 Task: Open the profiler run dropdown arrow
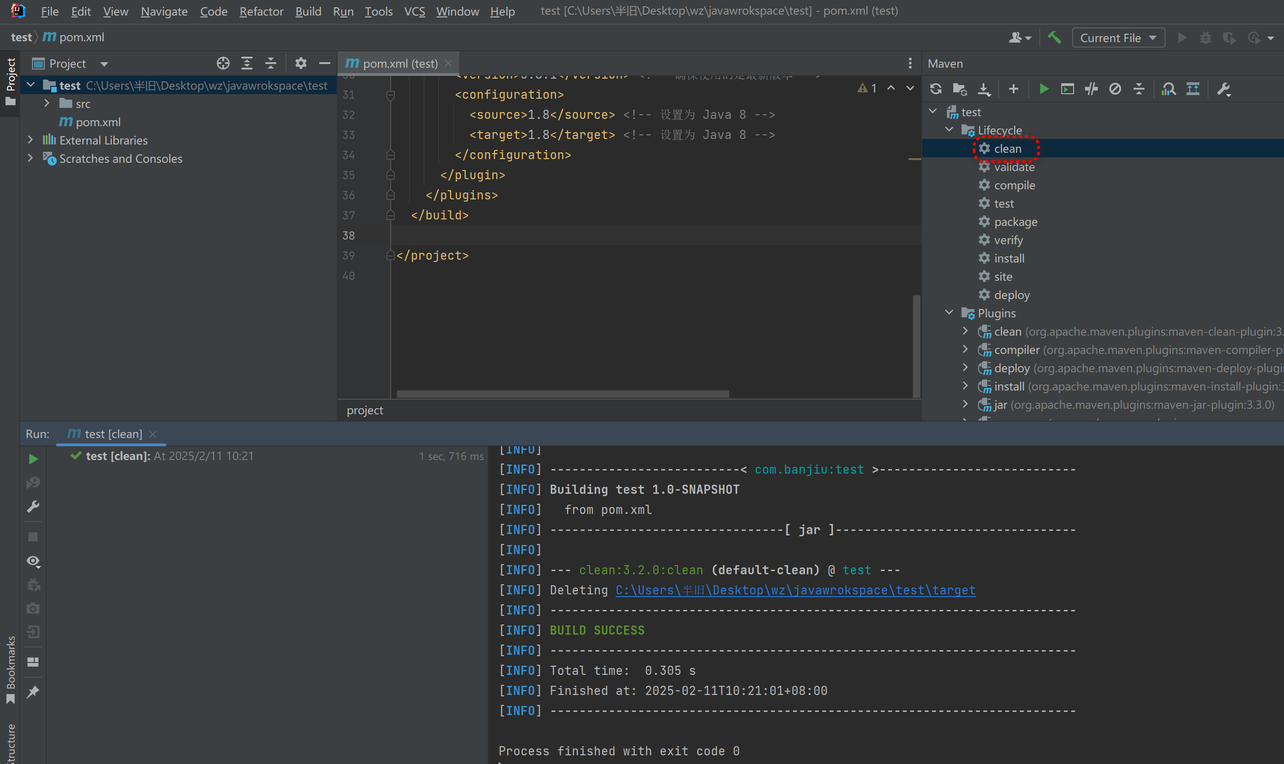1271,38
